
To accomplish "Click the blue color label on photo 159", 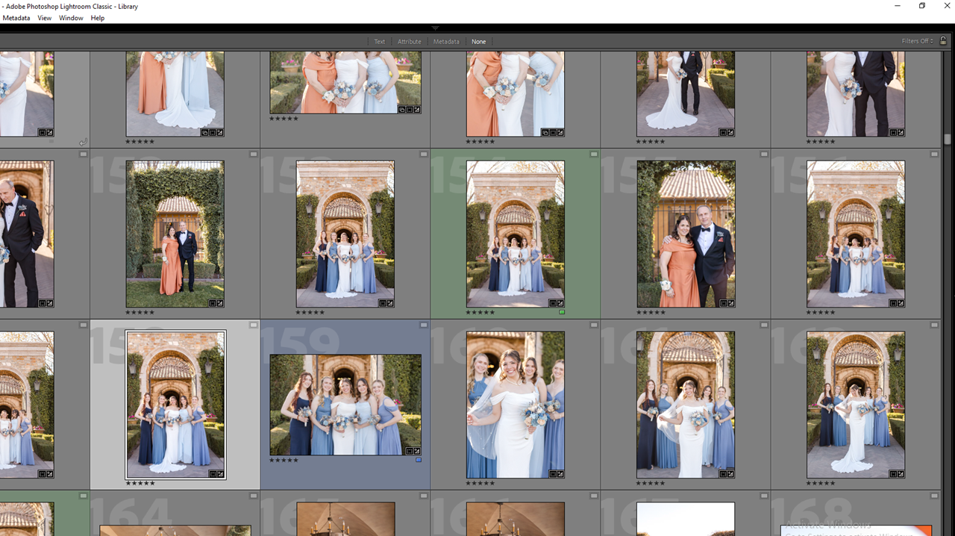I will pos(419,460).
